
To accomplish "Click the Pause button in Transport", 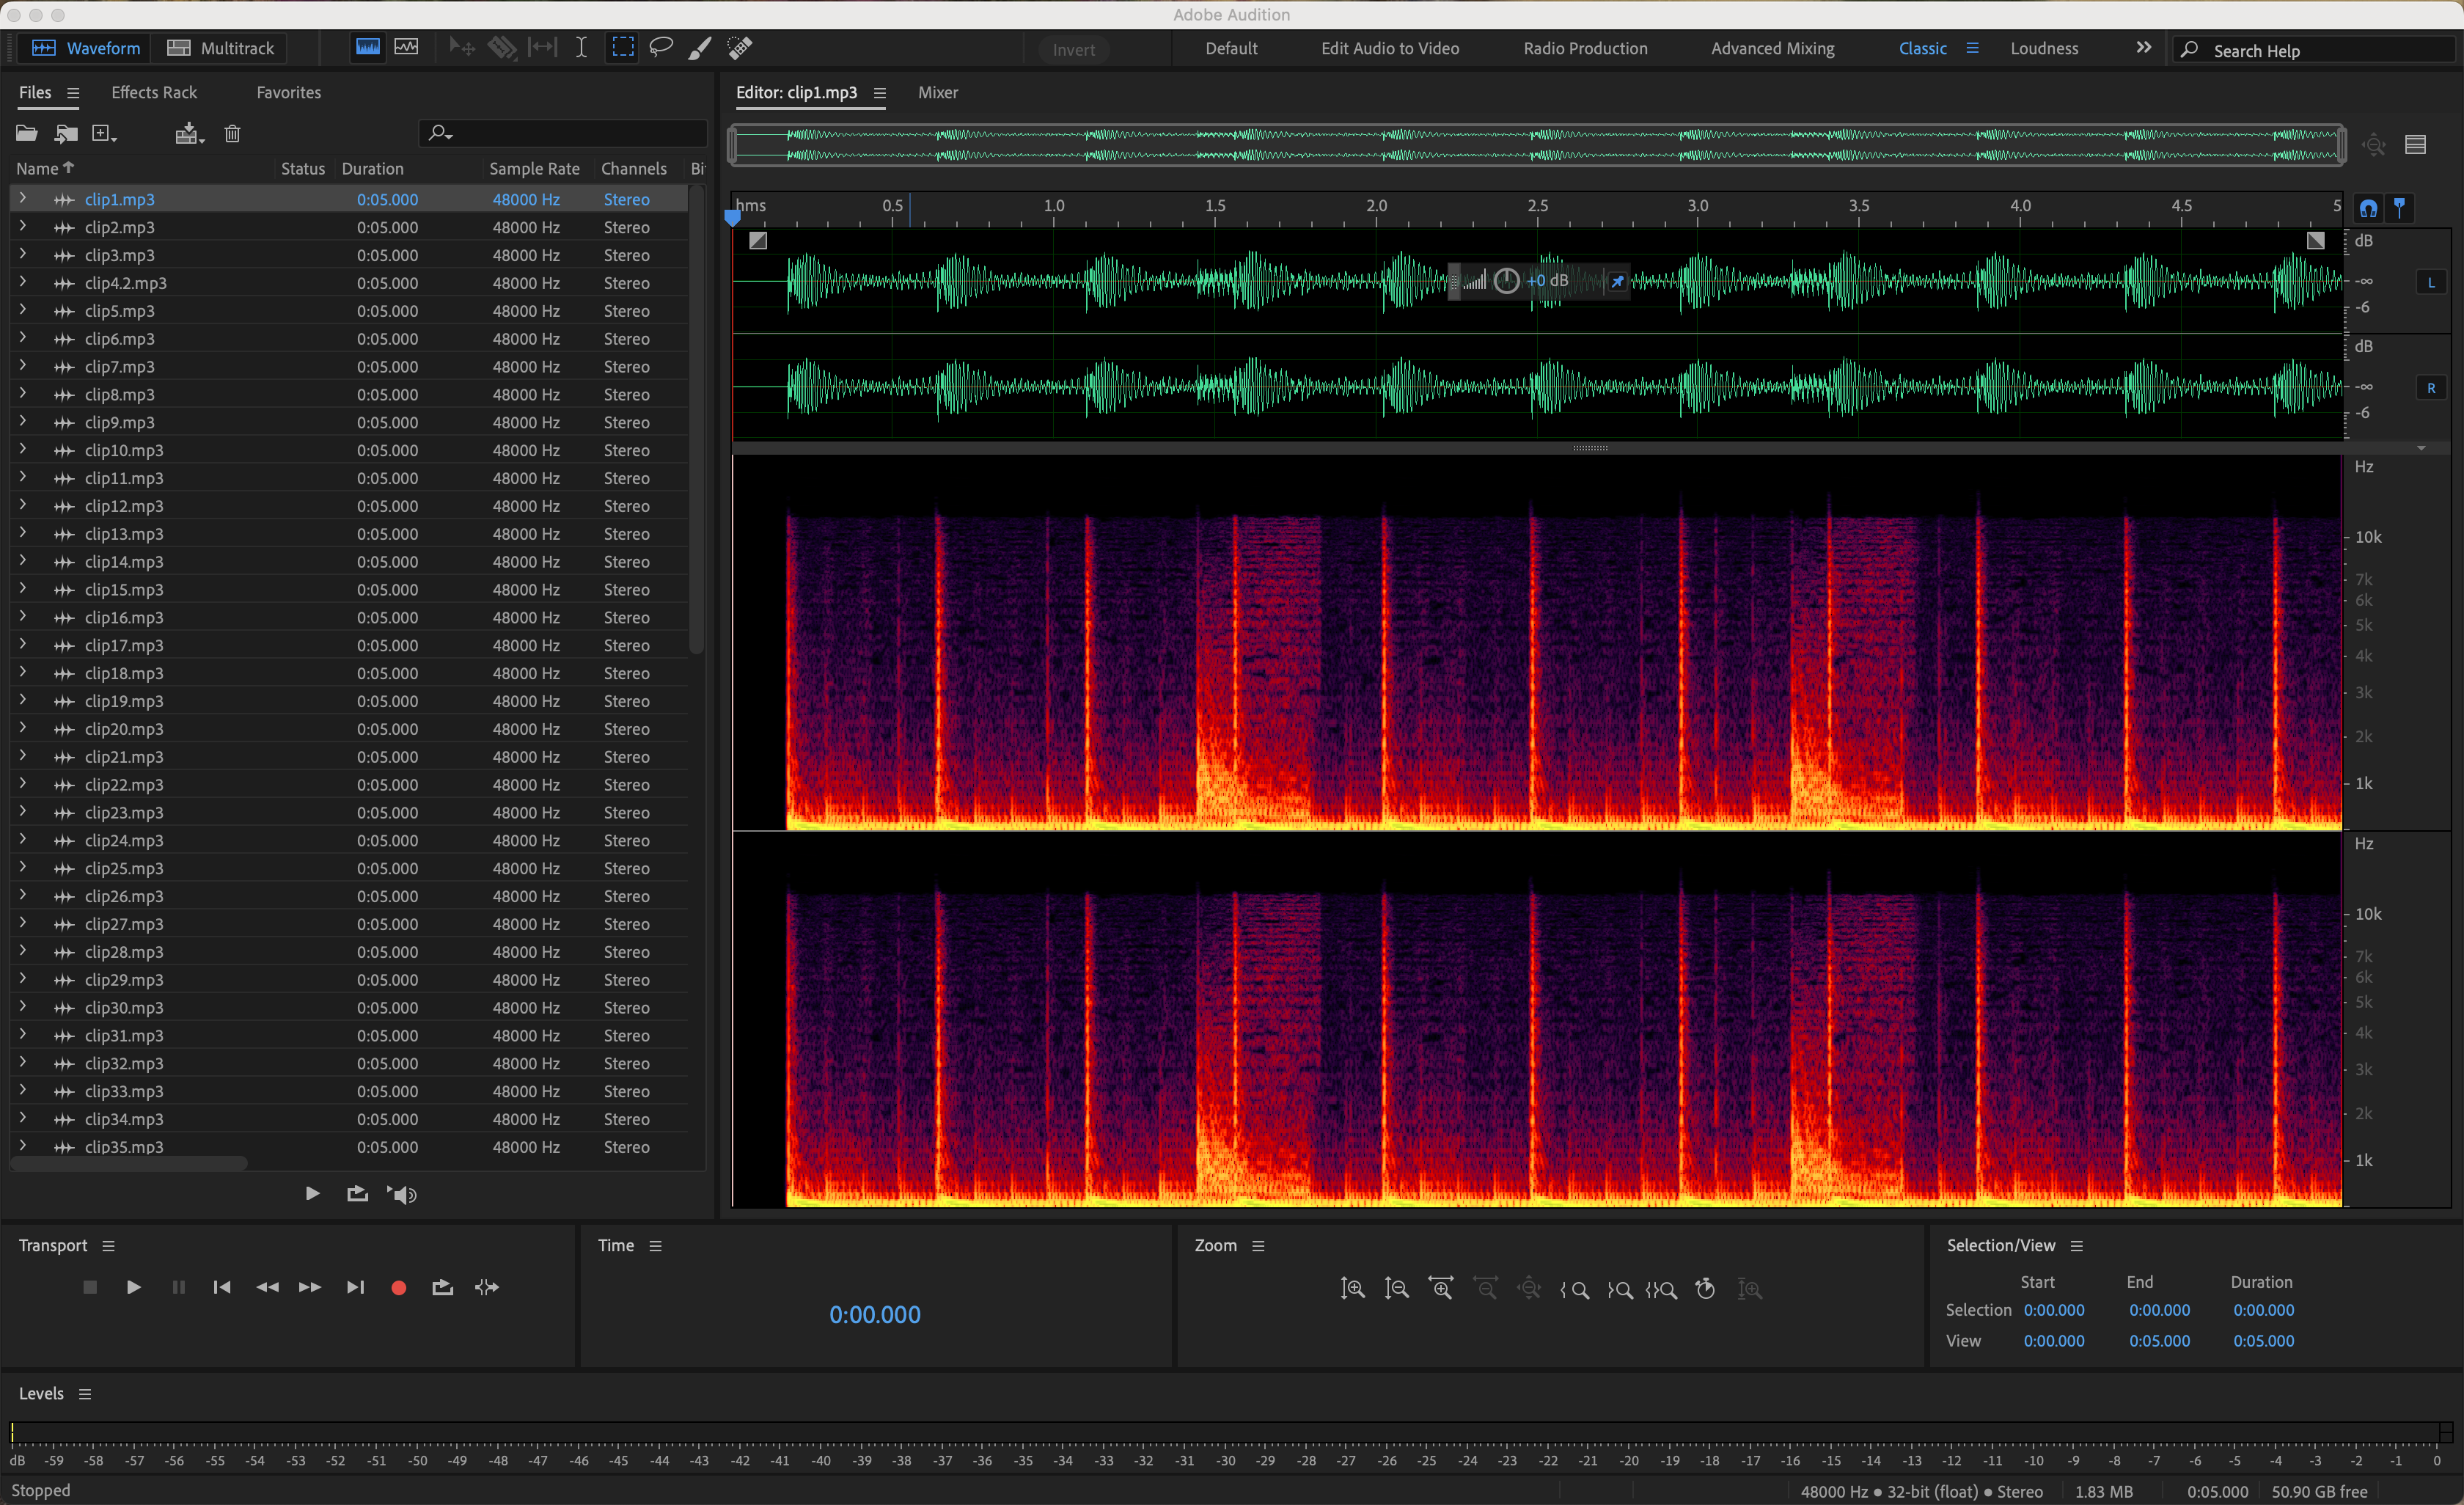I will [178, 1287].
